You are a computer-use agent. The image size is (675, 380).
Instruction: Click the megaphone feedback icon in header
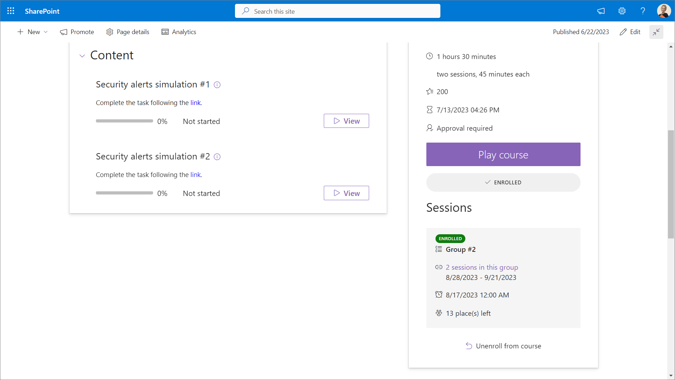pyautogui.click(x=601, y=11)
